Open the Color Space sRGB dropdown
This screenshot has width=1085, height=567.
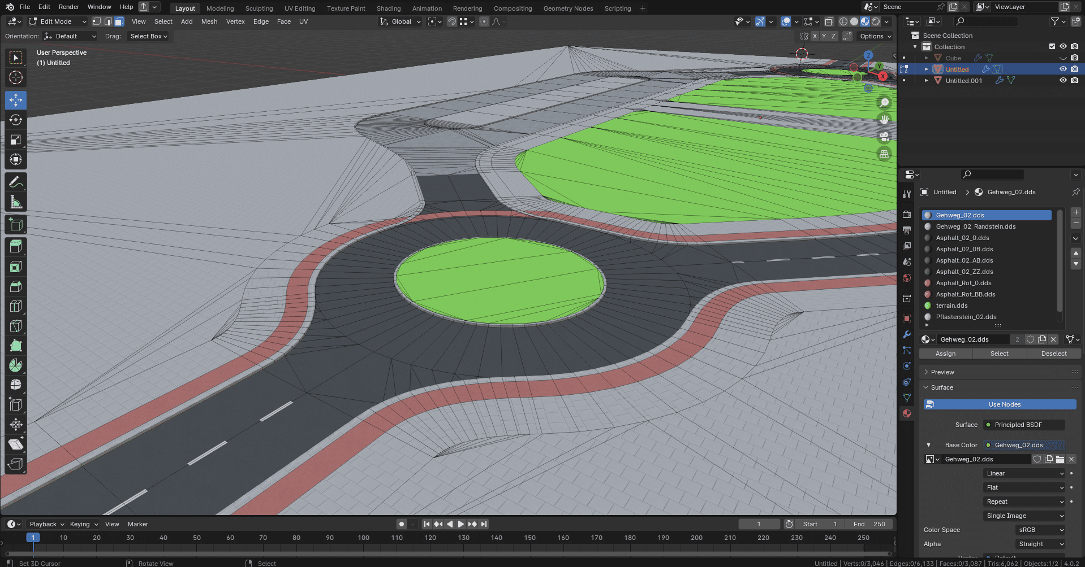(x=1040, y=530)
